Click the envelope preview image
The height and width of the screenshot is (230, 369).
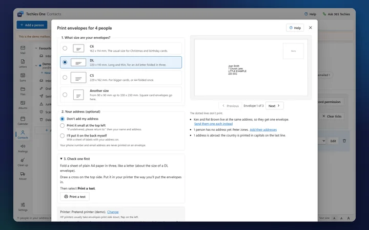pos(251,67)
